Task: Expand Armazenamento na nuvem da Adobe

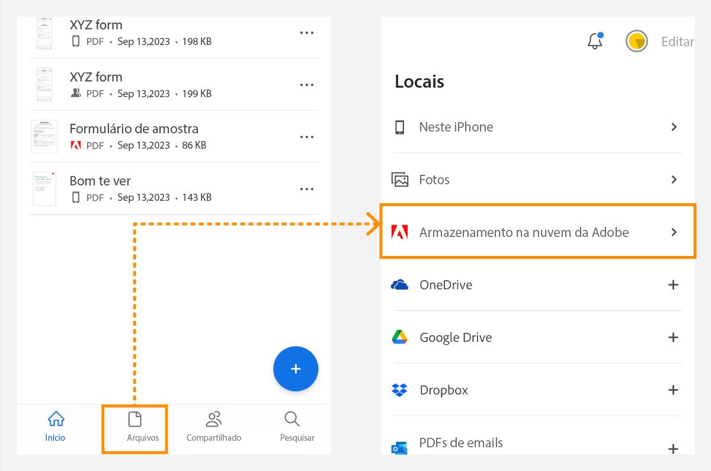Action: 674,232
